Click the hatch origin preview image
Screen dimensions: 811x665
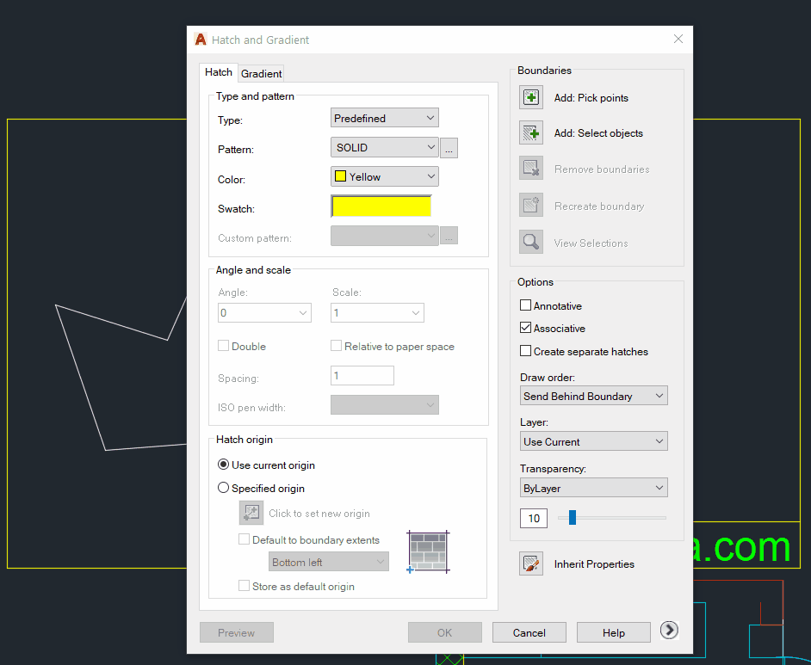click(x=429, y=551)
